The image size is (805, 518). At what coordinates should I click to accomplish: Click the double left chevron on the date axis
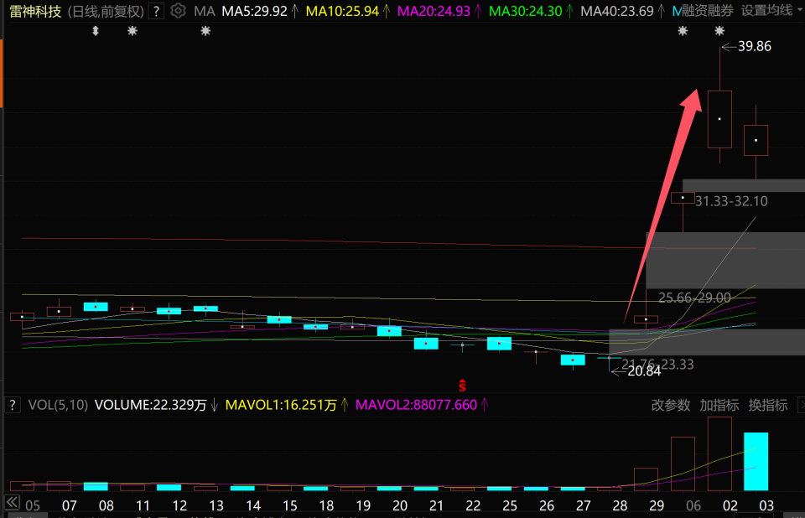click(x=13, y=502)
